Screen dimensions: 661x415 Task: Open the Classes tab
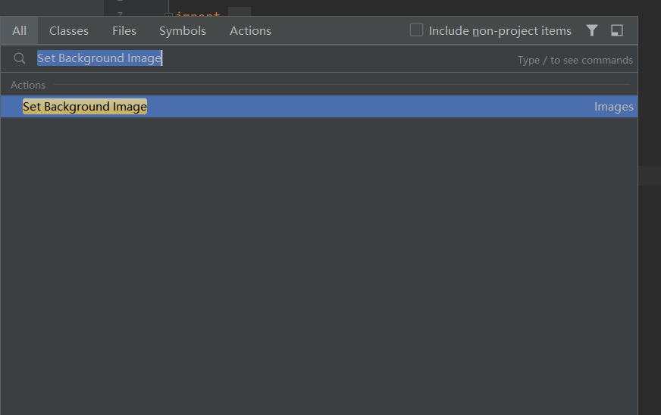(x=69, y=31)
